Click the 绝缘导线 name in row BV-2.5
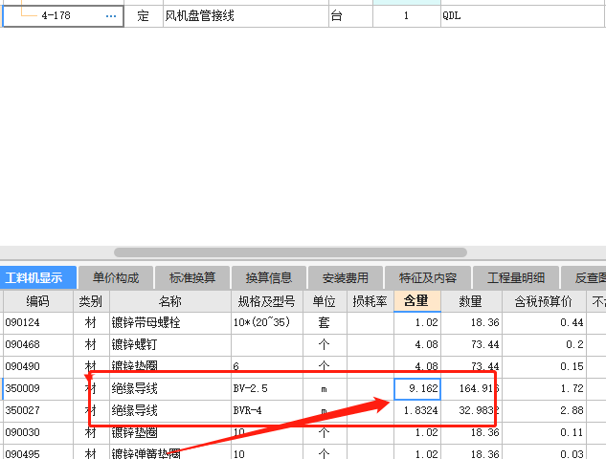 (170, 389)
